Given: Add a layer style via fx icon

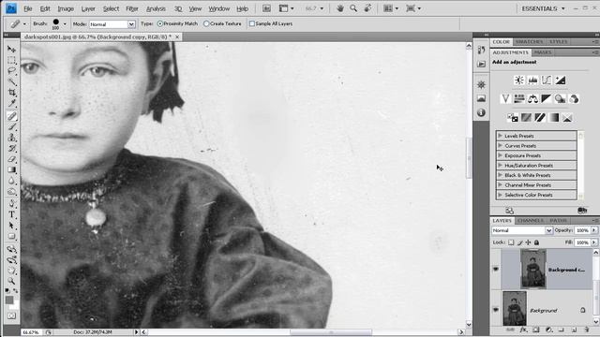Looking at the screenshot, I should [x=523, y=330].
